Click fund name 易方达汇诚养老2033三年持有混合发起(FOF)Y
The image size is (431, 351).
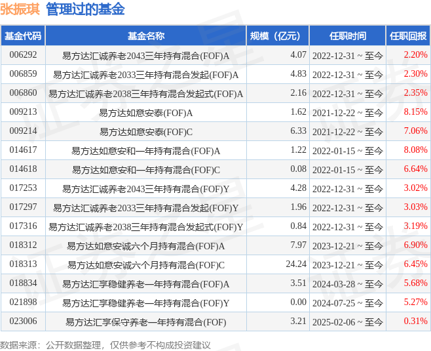click(145, 208)
